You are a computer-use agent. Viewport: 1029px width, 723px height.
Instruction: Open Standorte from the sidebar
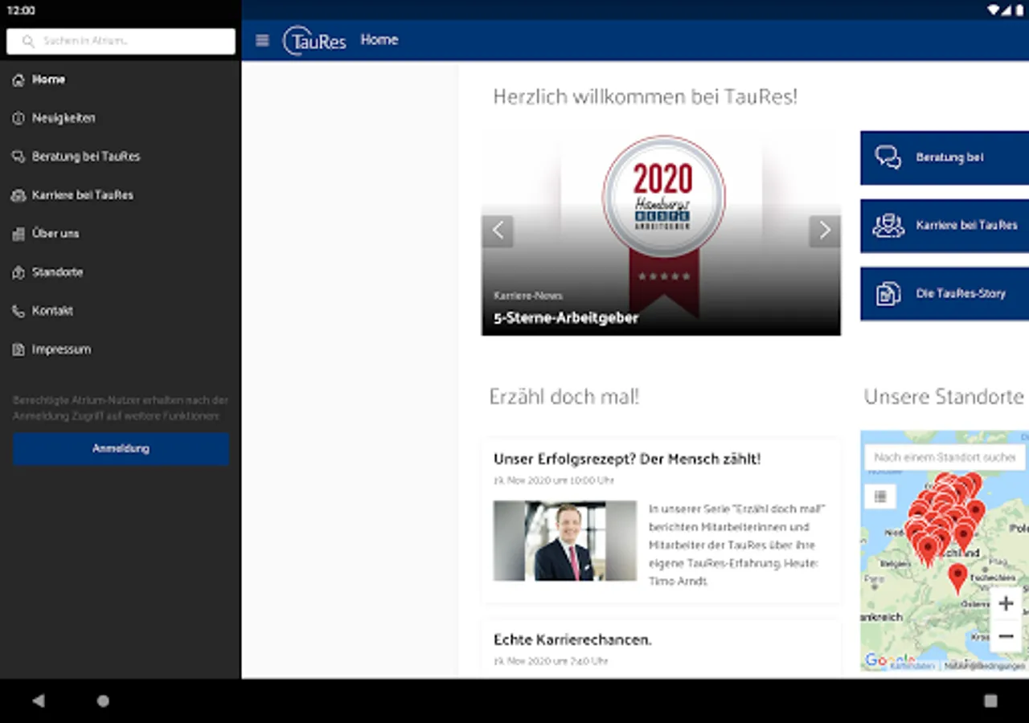121,272
